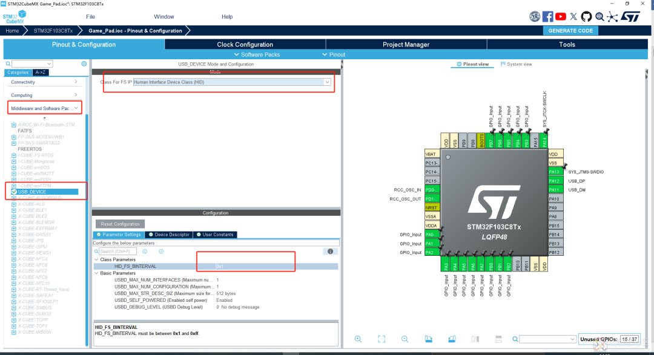This screenshot has height=355, width=654.
Task: Go to Home breadcrumb
Action: 12,31
